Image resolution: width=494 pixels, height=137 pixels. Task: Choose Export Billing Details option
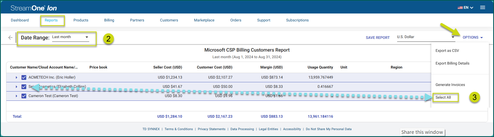pyautogui.click(x=452, y=63)
